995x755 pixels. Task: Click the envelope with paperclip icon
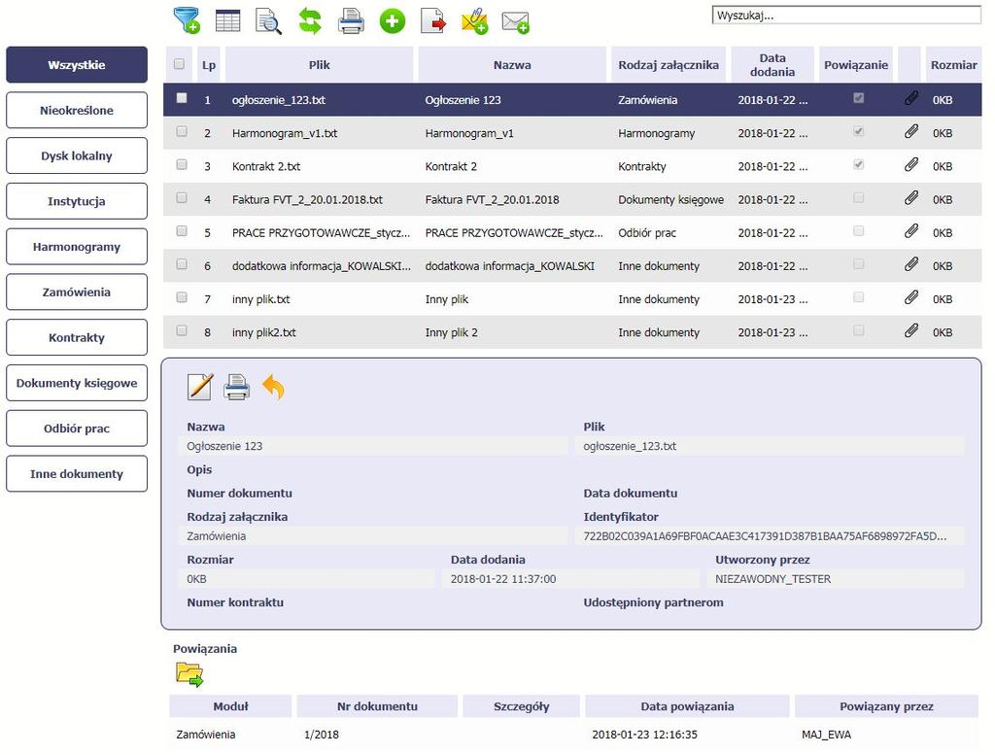(474, 21)
